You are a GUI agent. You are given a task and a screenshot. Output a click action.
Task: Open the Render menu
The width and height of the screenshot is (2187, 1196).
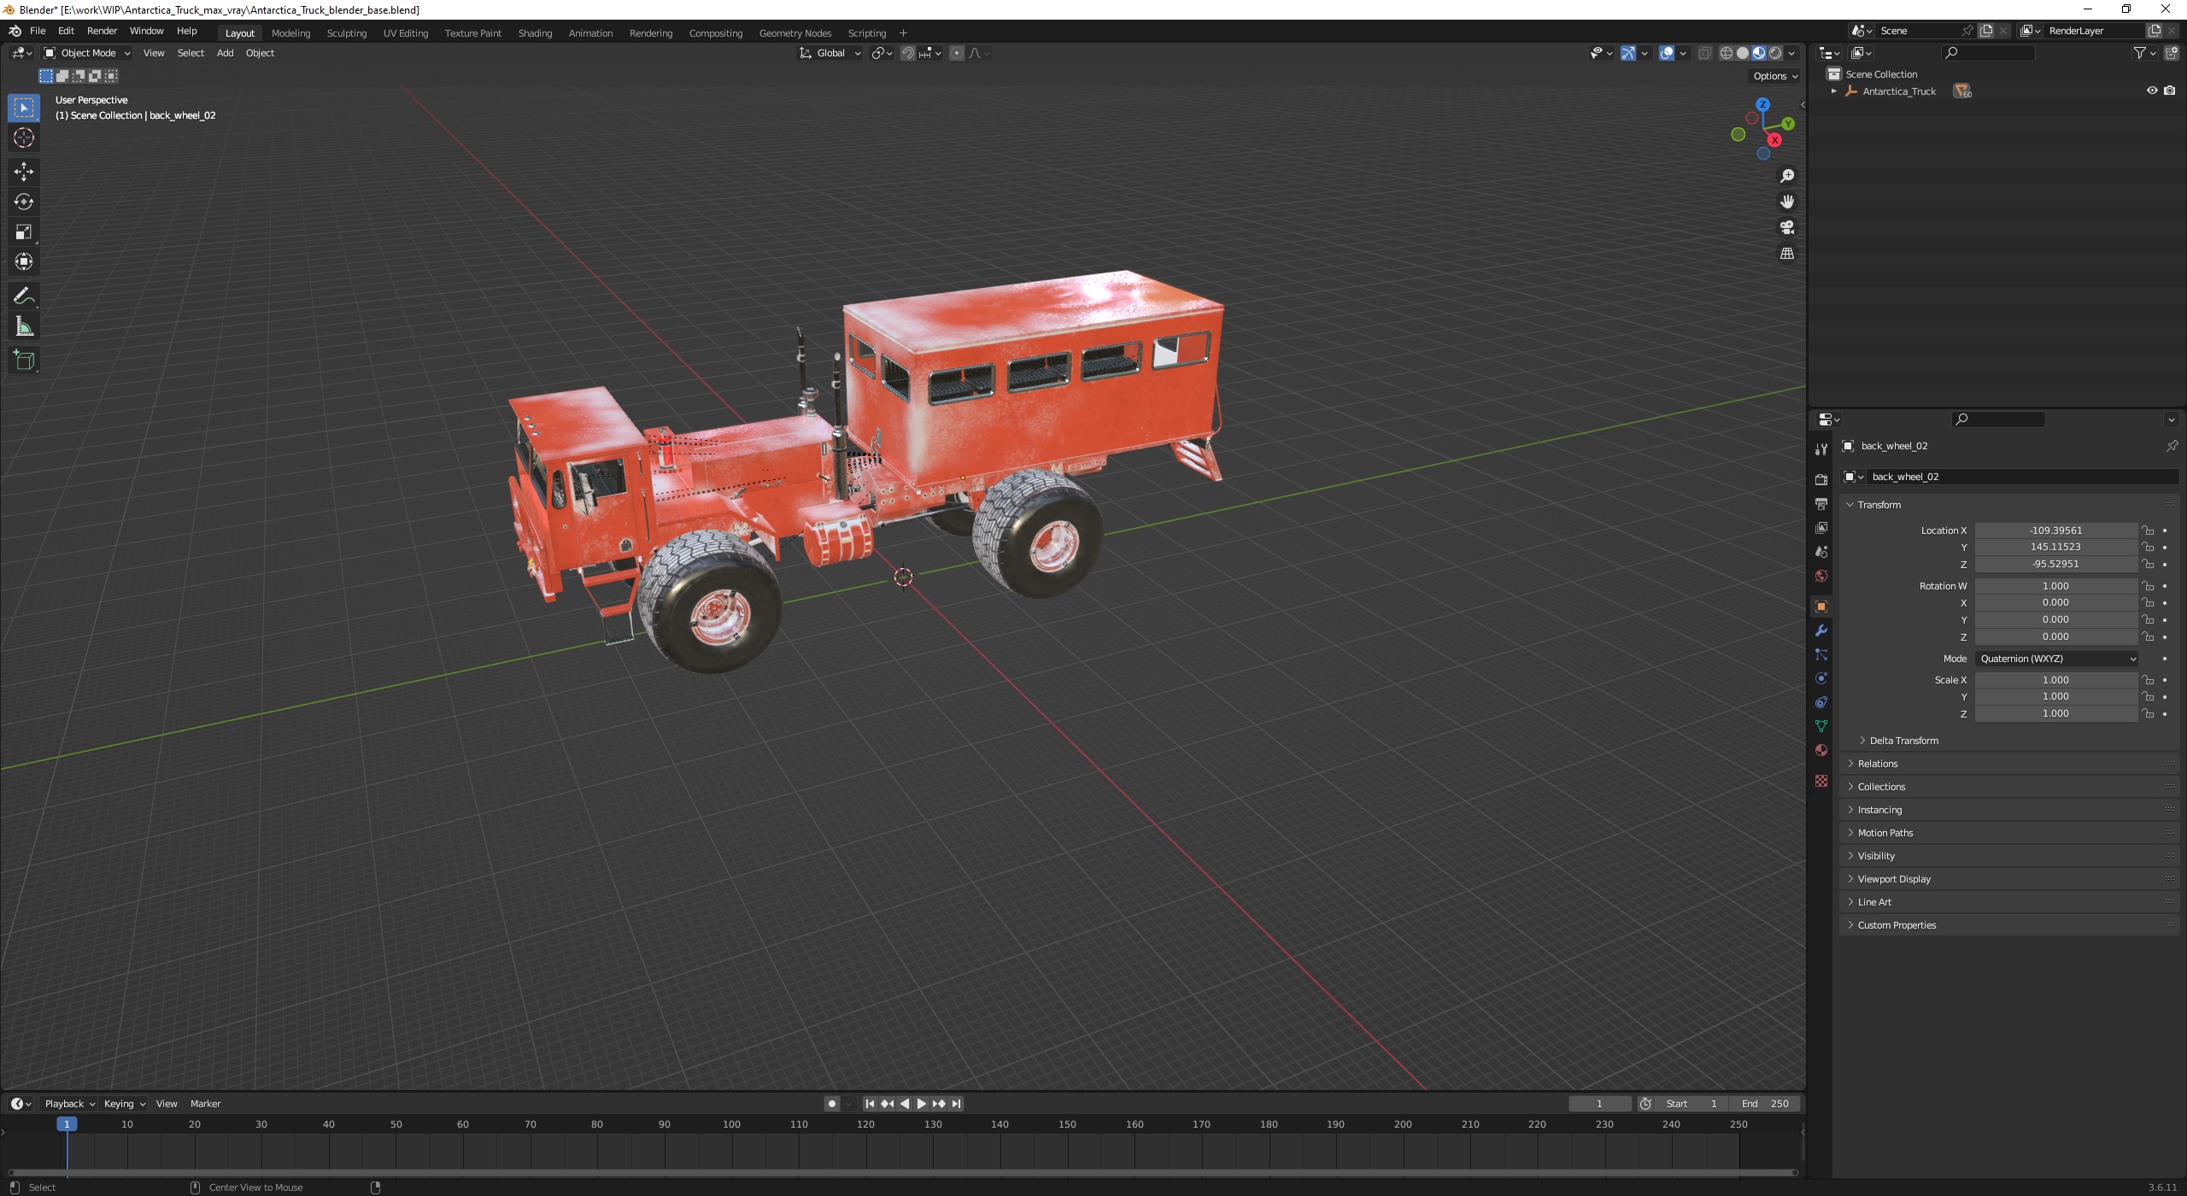[102, 31]
